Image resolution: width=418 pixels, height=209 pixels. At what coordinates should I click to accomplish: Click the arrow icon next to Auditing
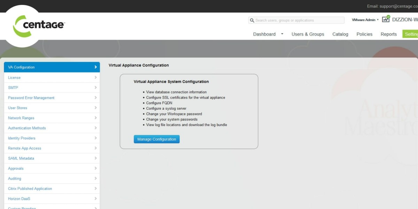tap(95, 178)
